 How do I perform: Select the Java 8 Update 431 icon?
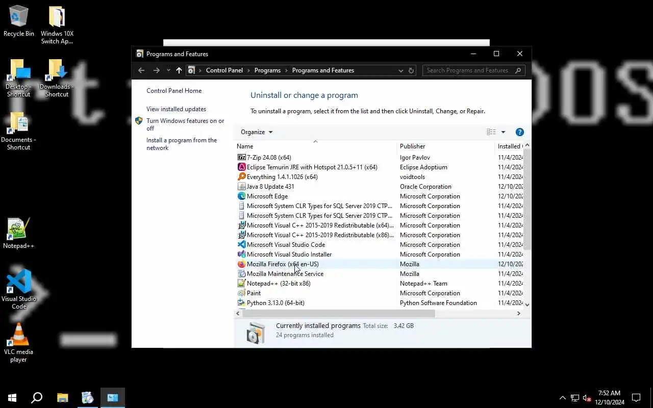pyautogui.click(x=242, y=187)
